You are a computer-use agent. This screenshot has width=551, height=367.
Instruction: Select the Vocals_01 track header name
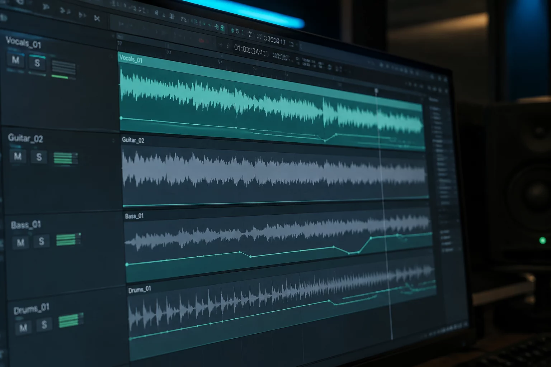[23, 42]
